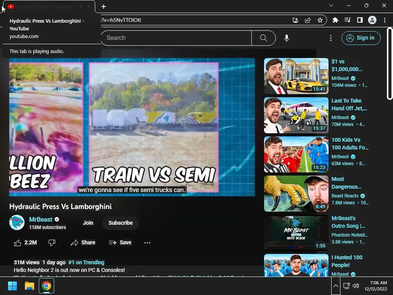Install YouTube app icon in address bar
Screen dimensions: 393x295
(x=296, y=20)
